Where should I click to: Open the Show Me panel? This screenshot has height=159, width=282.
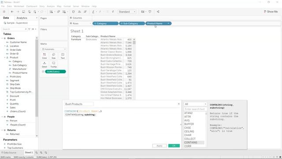click(x=271, y=11)
